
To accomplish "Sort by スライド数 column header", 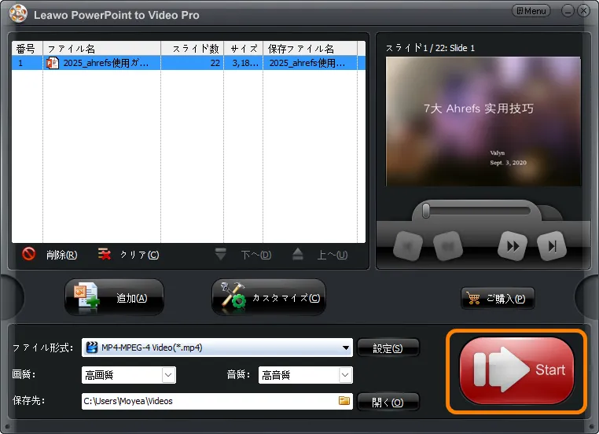I will pyautogui.click(x=192, y=49).
